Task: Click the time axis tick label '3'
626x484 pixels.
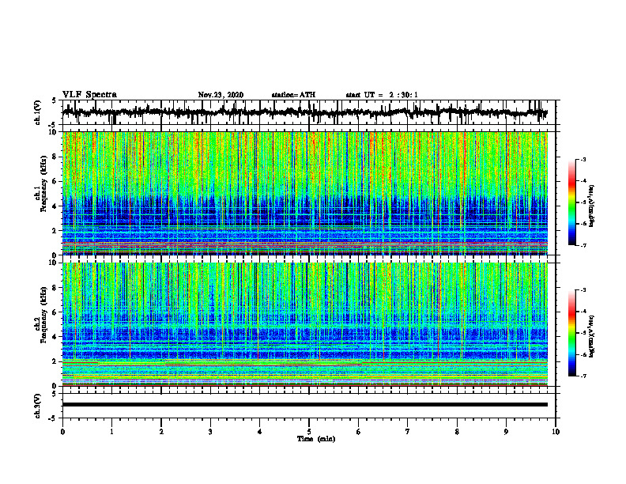Action: pos(210,432)
